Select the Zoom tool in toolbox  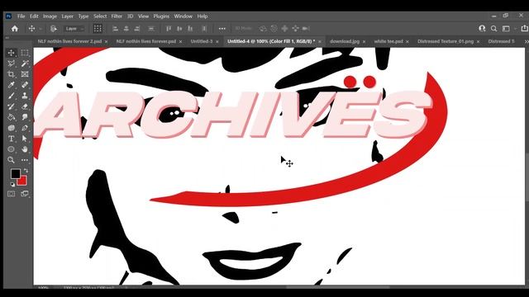click(x=11, y=160)
